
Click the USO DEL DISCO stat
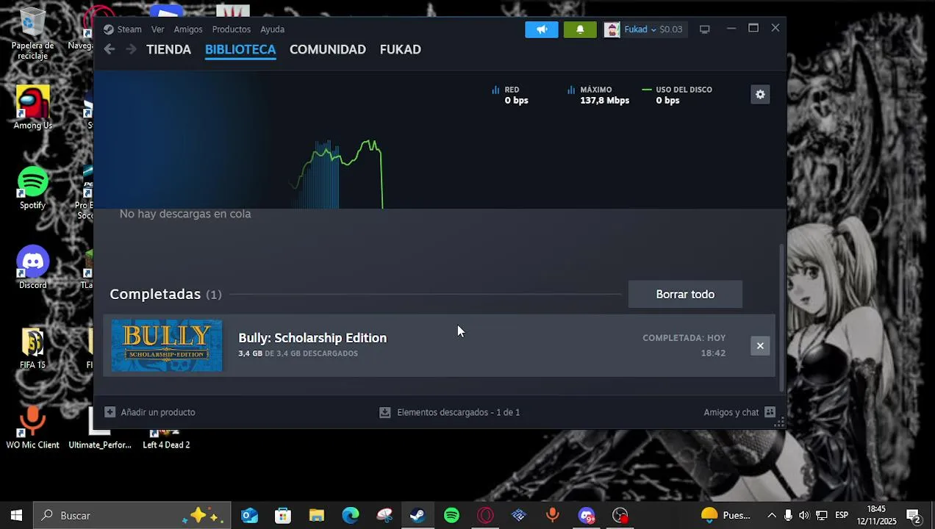tap(677, 95)
